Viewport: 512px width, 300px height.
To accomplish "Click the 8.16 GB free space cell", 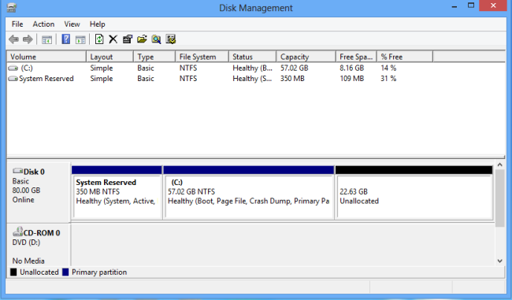I will tap(351, 69).
